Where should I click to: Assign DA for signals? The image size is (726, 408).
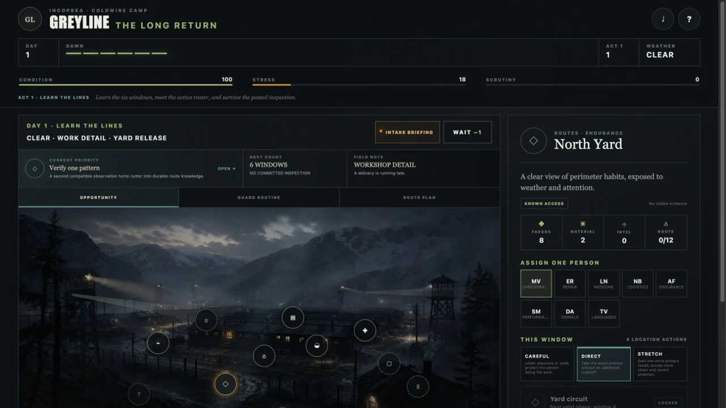(570, 314)
